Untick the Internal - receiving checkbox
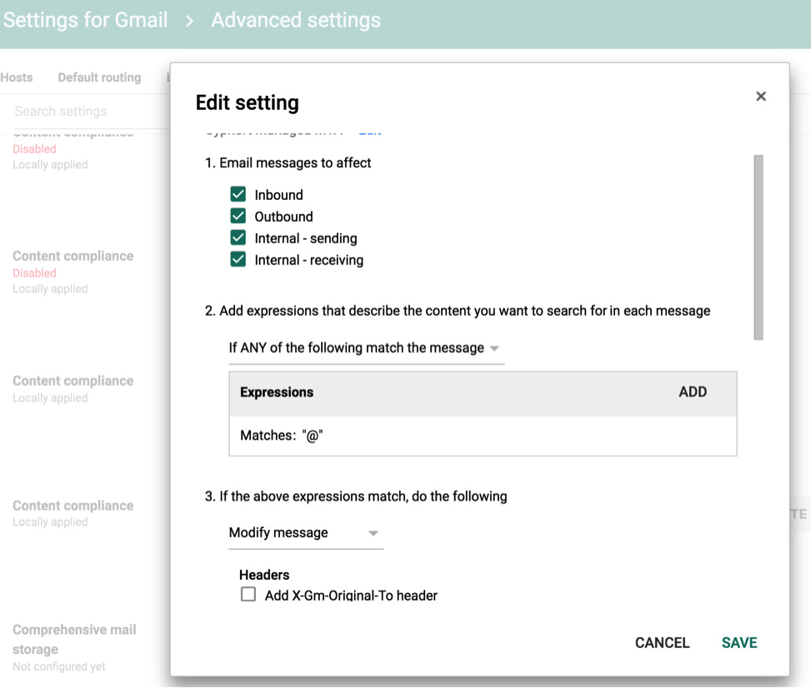This screenshot has height=688, width=811. click(x=238, y=260)
